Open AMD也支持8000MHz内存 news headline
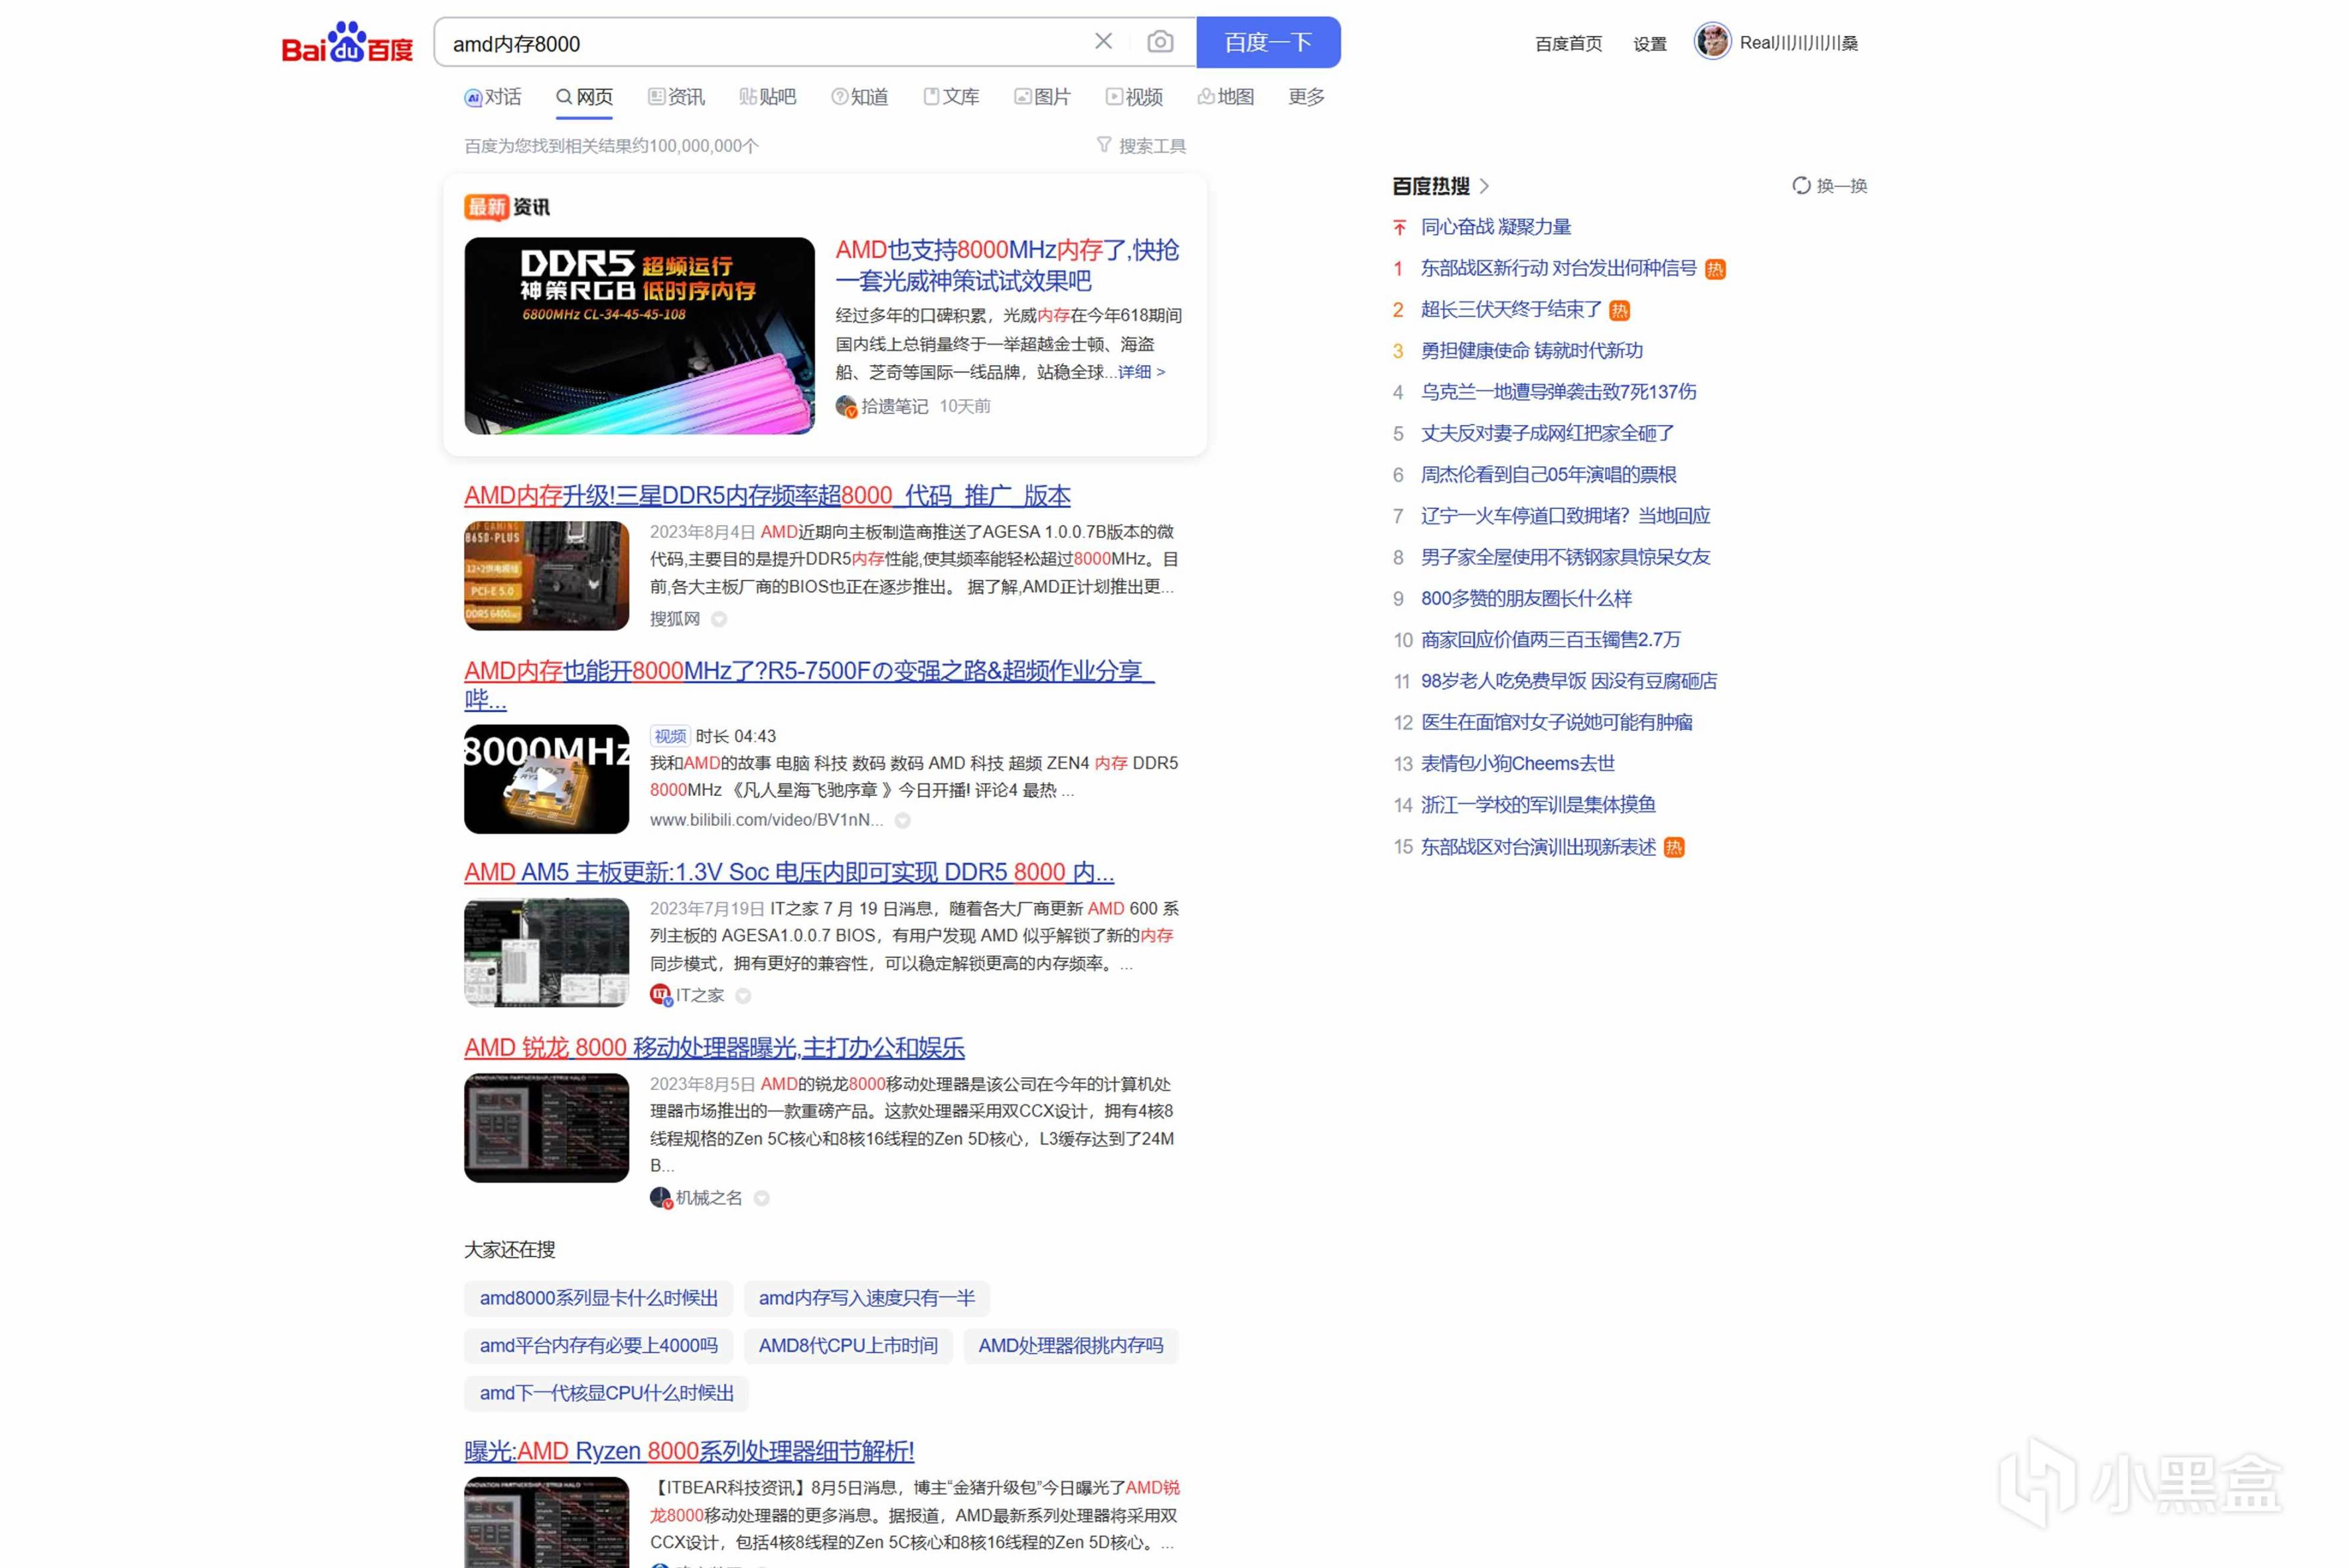 1008,265
